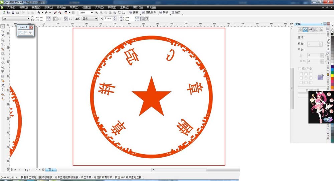This screenshot has width=334, height=181.
Task: Click the Zoom In magnifier icon
Action: coord(97,13)
